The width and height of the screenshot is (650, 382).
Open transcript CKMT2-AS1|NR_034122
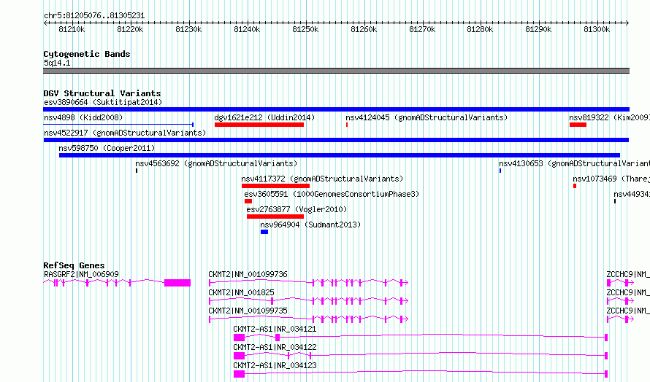(x=275, y=347)
